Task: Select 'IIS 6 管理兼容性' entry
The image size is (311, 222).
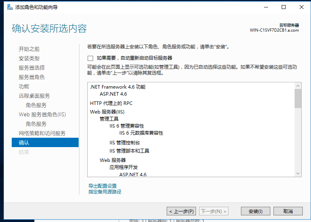Action: (x=127, y=126)
